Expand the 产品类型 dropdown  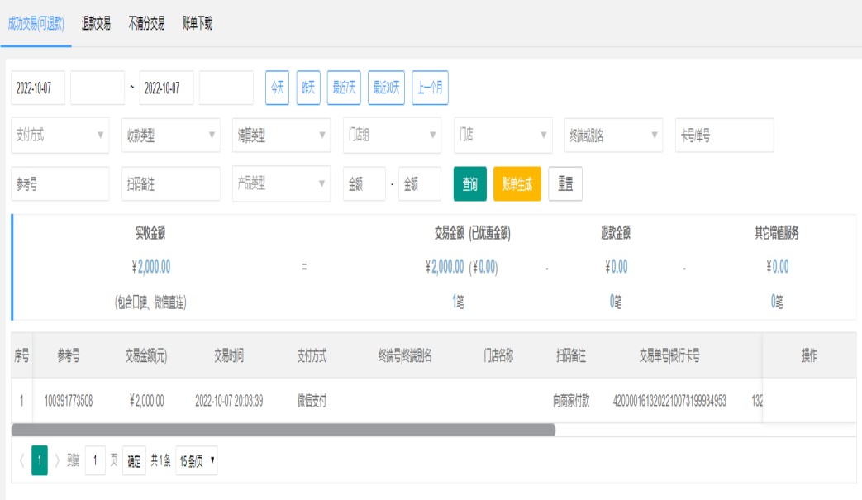tap(281, 184)
